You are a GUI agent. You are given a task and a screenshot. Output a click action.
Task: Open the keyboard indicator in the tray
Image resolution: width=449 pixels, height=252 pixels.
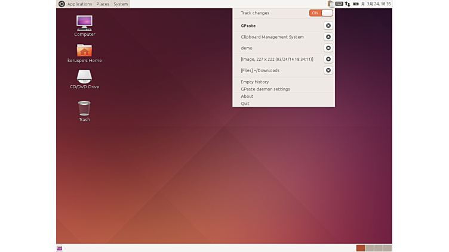(339, 4)
